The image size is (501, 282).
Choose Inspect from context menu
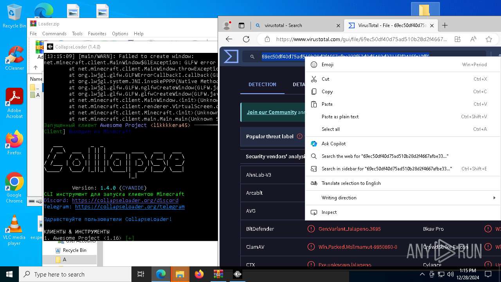[x=403, y=212]
